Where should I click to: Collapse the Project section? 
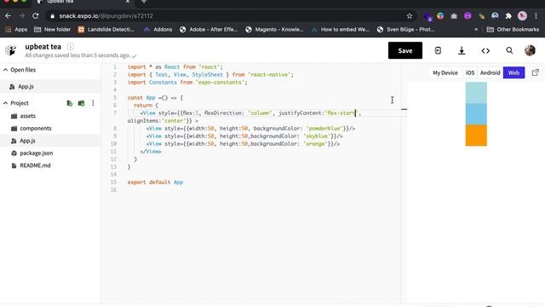pos(16,103)
